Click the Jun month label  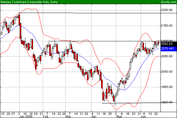coord(143,117)
